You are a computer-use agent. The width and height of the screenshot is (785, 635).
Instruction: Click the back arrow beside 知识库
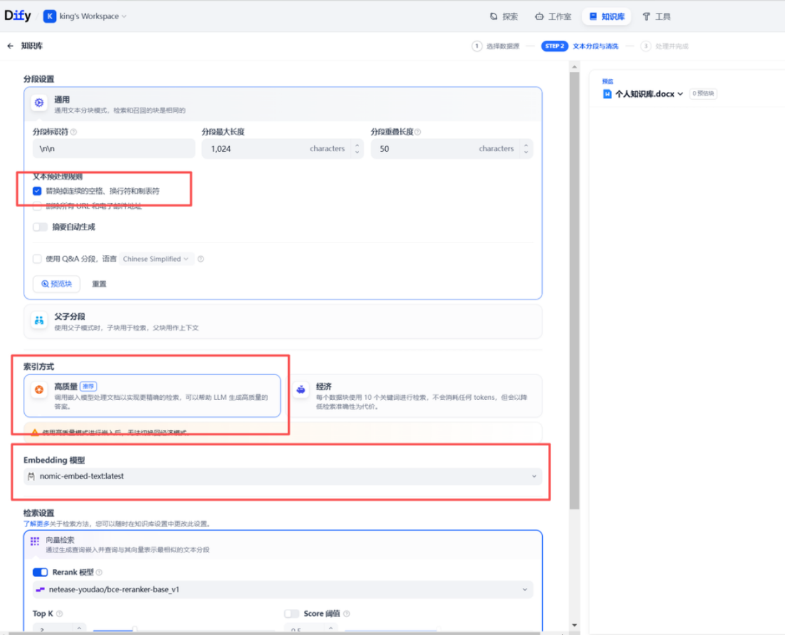[10, 46]
